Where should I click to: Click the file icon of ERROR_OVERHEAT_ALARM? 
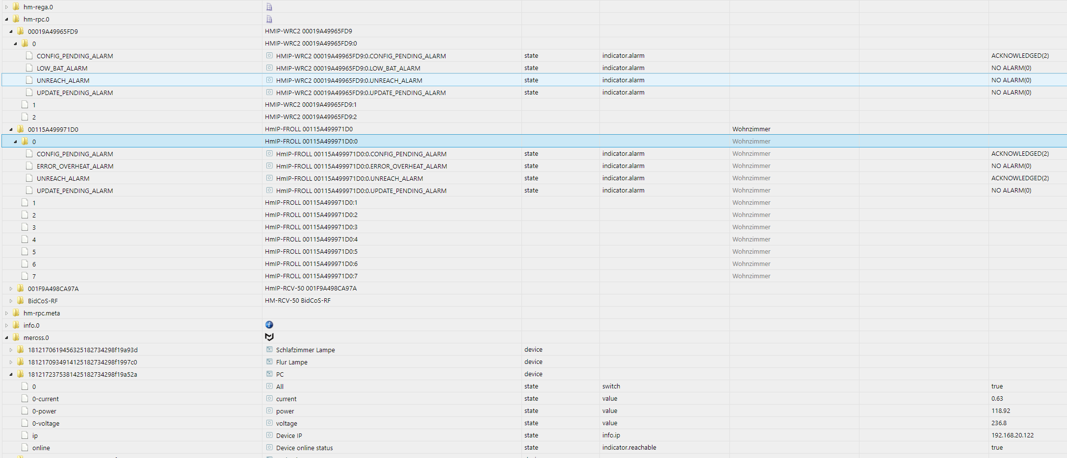tap(29, 166)
